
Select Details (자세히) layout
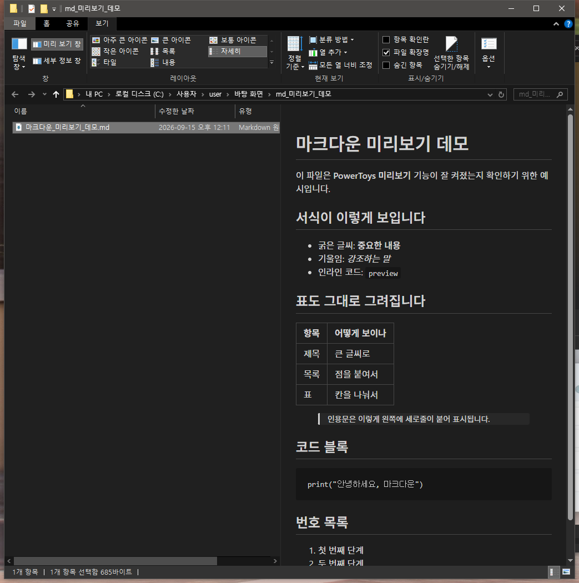click(x=237, y=51)
